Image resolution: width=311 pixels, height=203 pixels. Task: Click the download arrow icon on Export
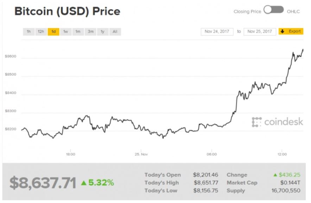click(283, 32)
